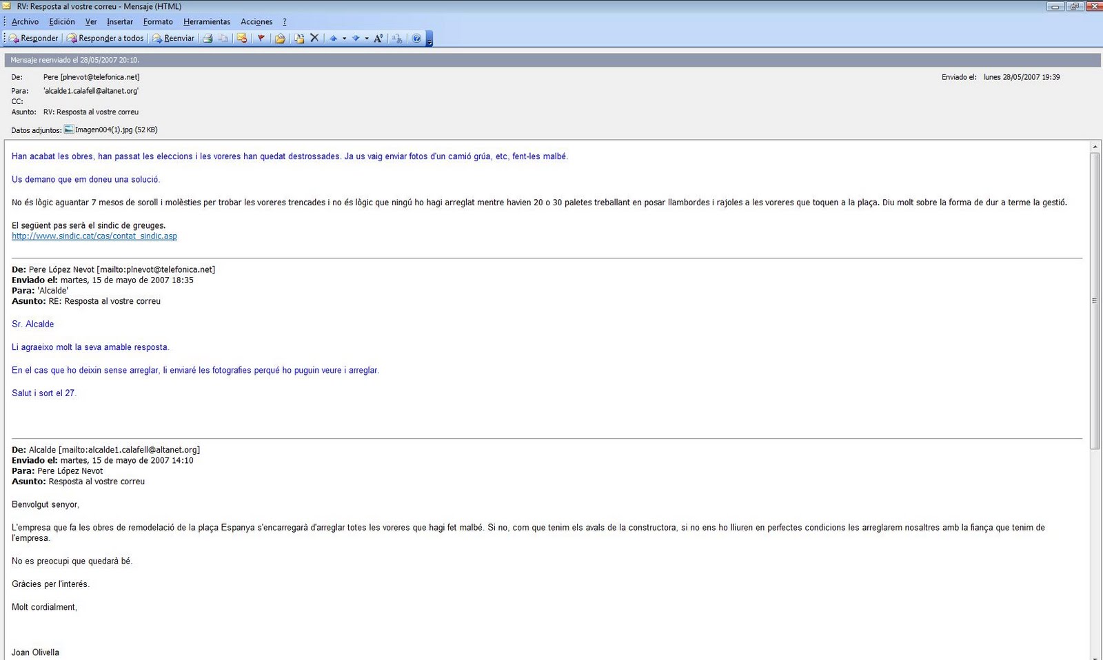Screen dimensions: 1103x660
Task: Click 'martes, 15 de mayo de 2007 18:35'
Action: (127, 280)
